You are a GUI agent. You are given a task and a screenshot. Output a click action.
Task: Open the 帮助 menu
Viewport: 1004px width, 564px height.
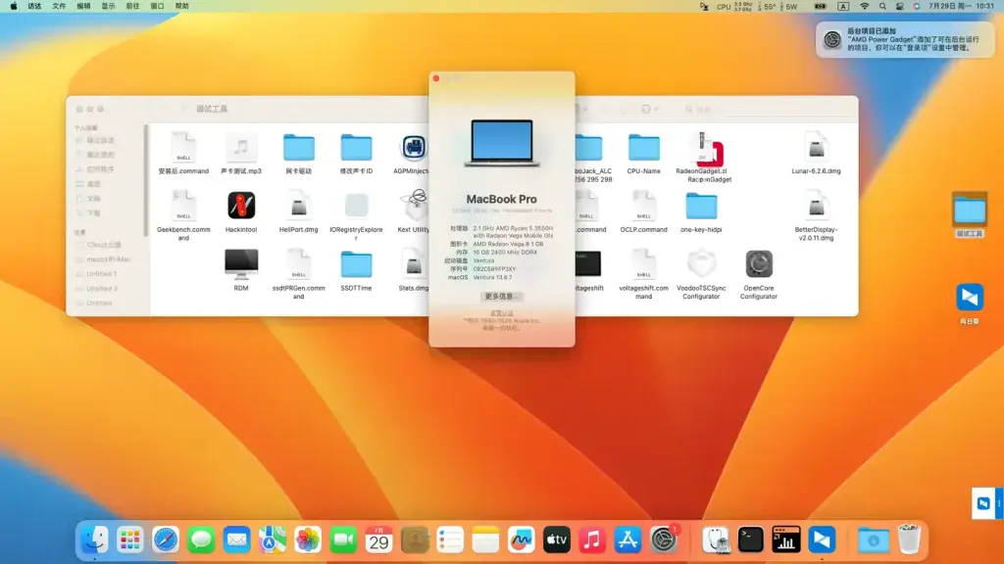pos(182,7)
